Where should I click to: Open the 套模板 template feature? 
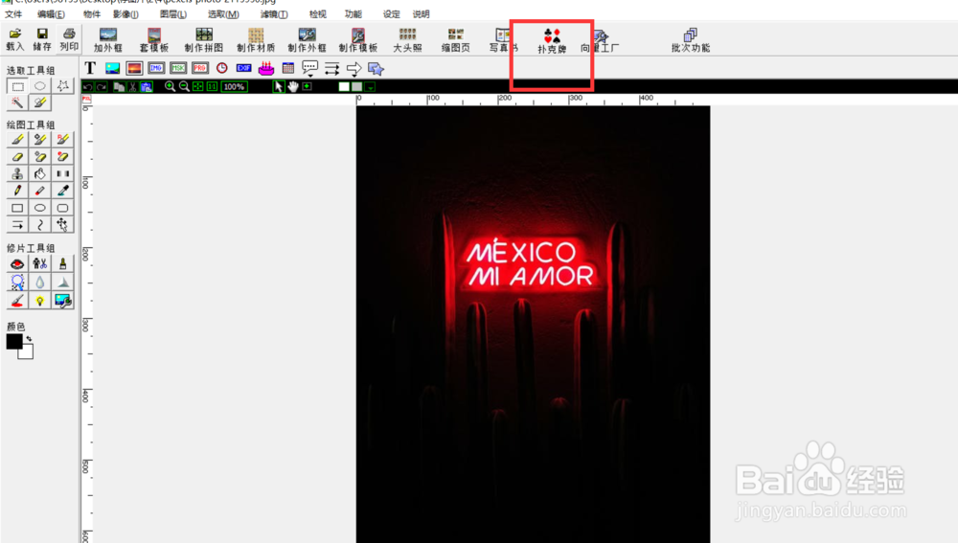point(154,39)
